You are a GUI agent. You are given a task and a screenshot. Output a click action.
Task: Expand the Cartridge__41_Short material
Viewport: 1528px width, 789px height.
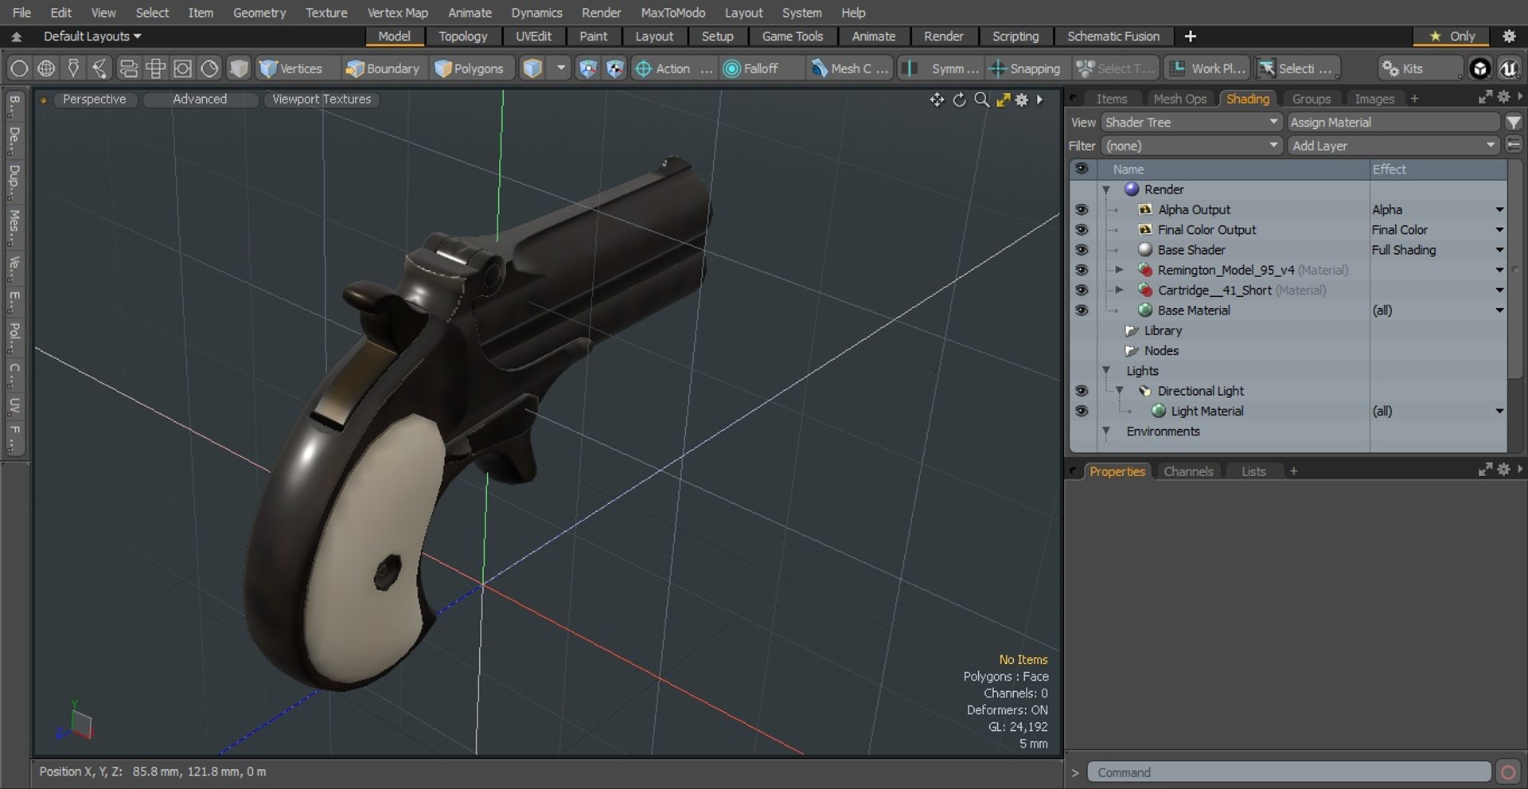click(1119, 290)
